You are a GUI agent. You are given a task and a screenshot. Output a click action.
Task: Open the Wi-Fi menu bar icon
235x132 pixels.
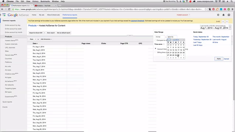pos(220,1)
